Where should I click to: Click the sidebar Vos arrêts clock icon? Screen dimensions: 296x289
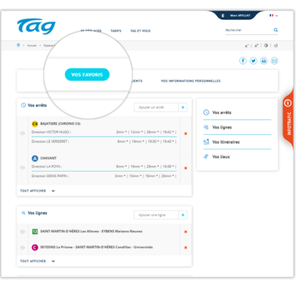pos(206,113)
